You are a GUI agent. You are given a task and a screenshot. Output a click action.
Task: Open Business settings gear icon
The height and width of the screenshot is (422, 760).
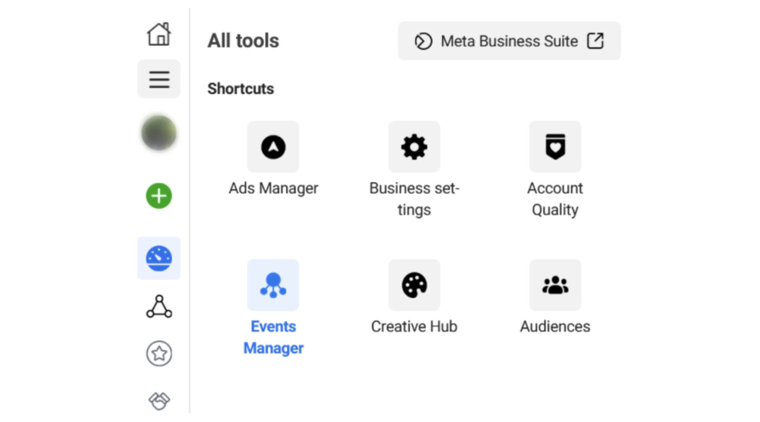click(x=414, y=147)
